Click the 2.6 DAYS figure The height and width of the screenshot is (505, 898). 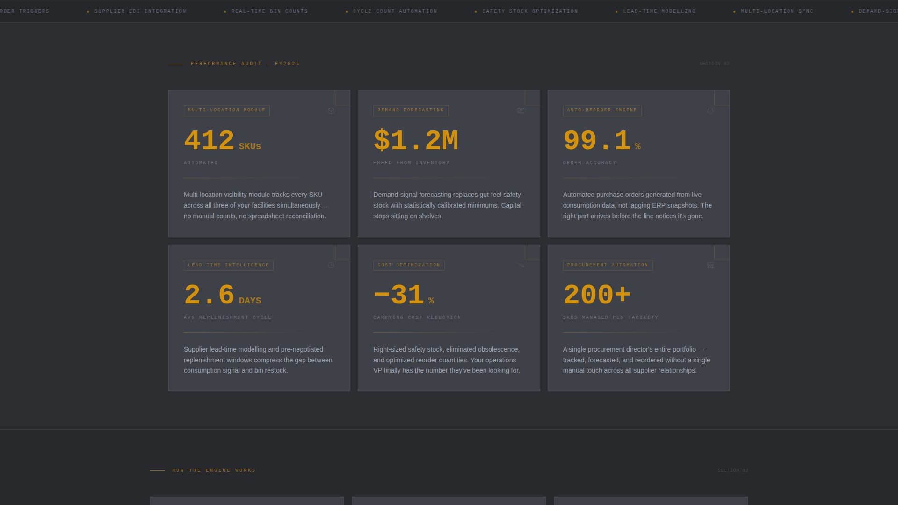coord(223,295)
